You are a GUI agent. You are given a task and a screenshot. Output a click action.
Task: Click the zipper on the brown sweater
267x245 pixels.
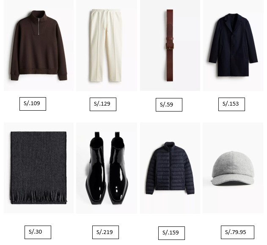(x=39, y=26)
